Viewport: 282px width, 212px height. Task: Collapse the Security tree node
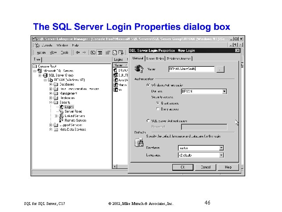coord(51,102)
